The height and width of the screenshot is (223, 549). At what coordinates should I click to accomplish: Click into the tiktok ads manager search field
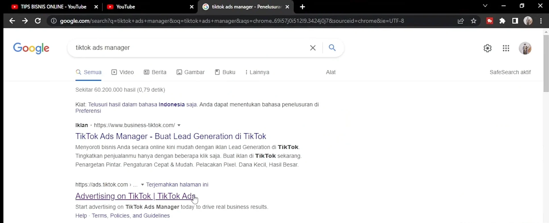point(188,48)
